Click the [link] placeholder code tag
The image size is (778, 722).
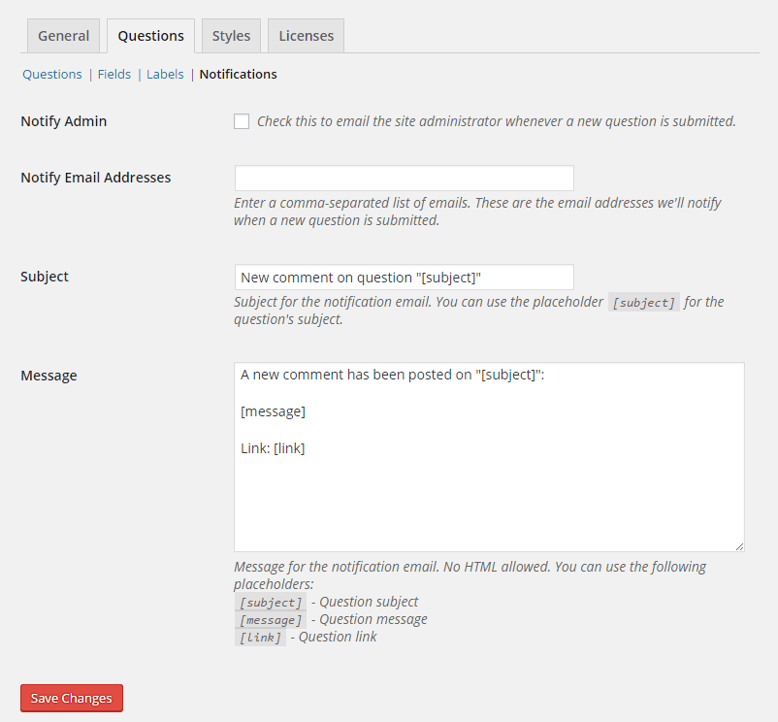coord(260,638)
